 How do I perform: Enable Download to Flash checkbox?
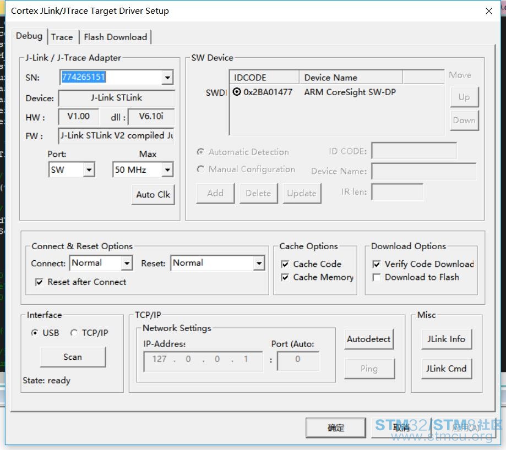(x=376, y=278)
